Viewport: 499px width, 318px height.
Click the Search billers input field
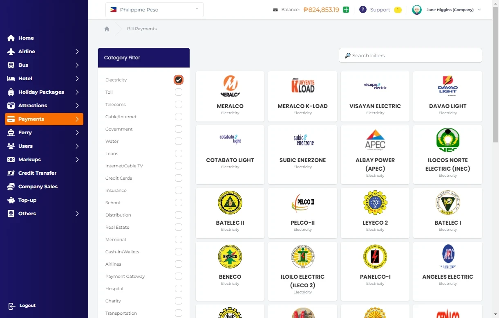coord(410,56)
